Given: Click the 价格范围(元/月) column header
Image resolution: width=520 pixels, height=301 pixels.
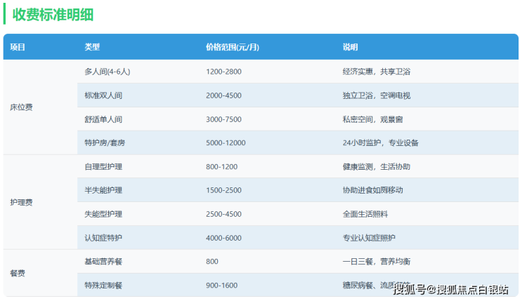Looking at the screenshot, I should (232, 47).
